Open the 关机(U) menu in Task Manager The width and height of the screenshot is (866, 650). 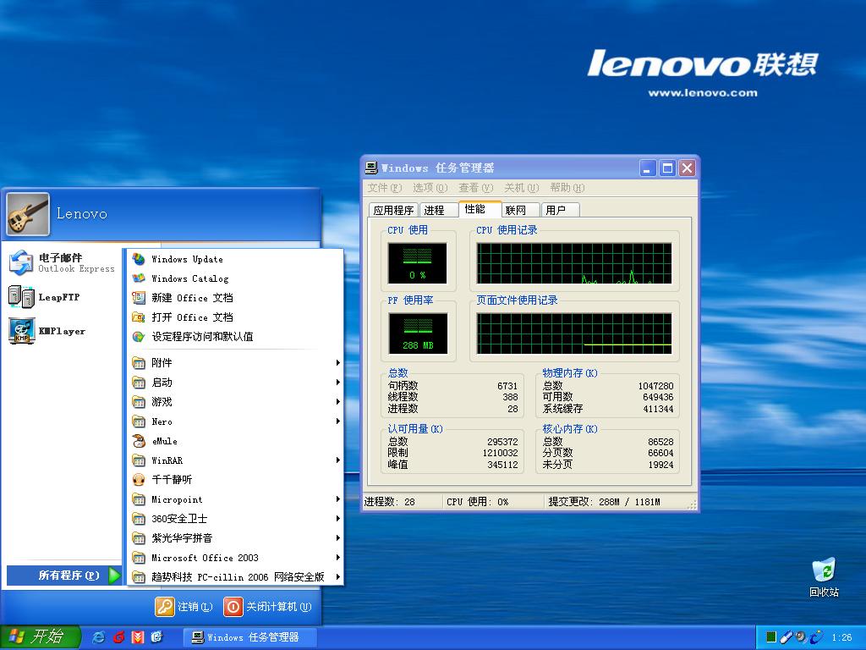point(521,188)
